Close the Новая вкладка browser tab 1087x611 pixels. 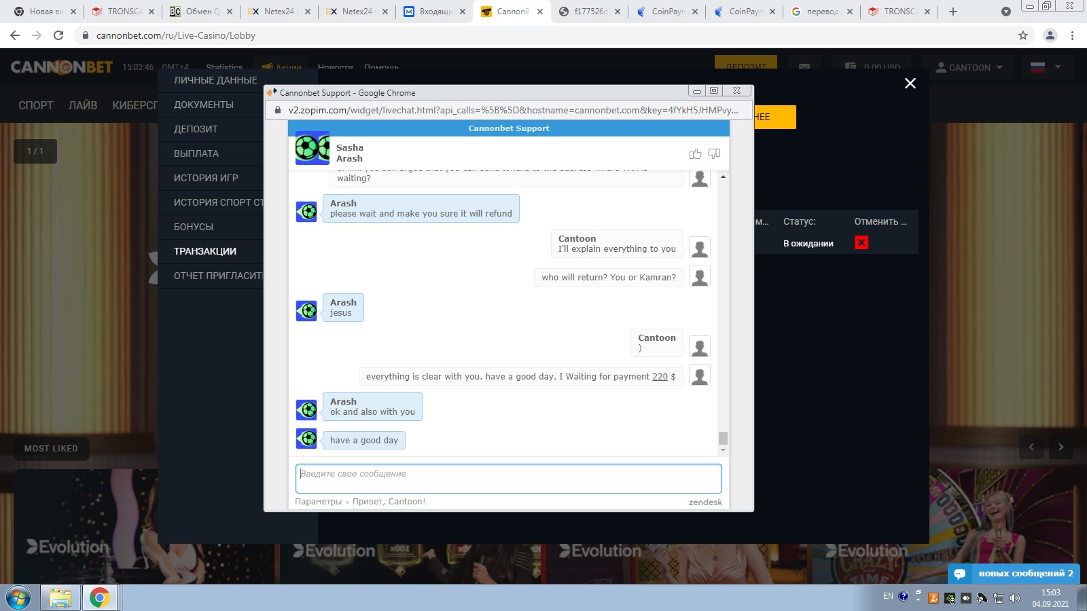(73, 12)
